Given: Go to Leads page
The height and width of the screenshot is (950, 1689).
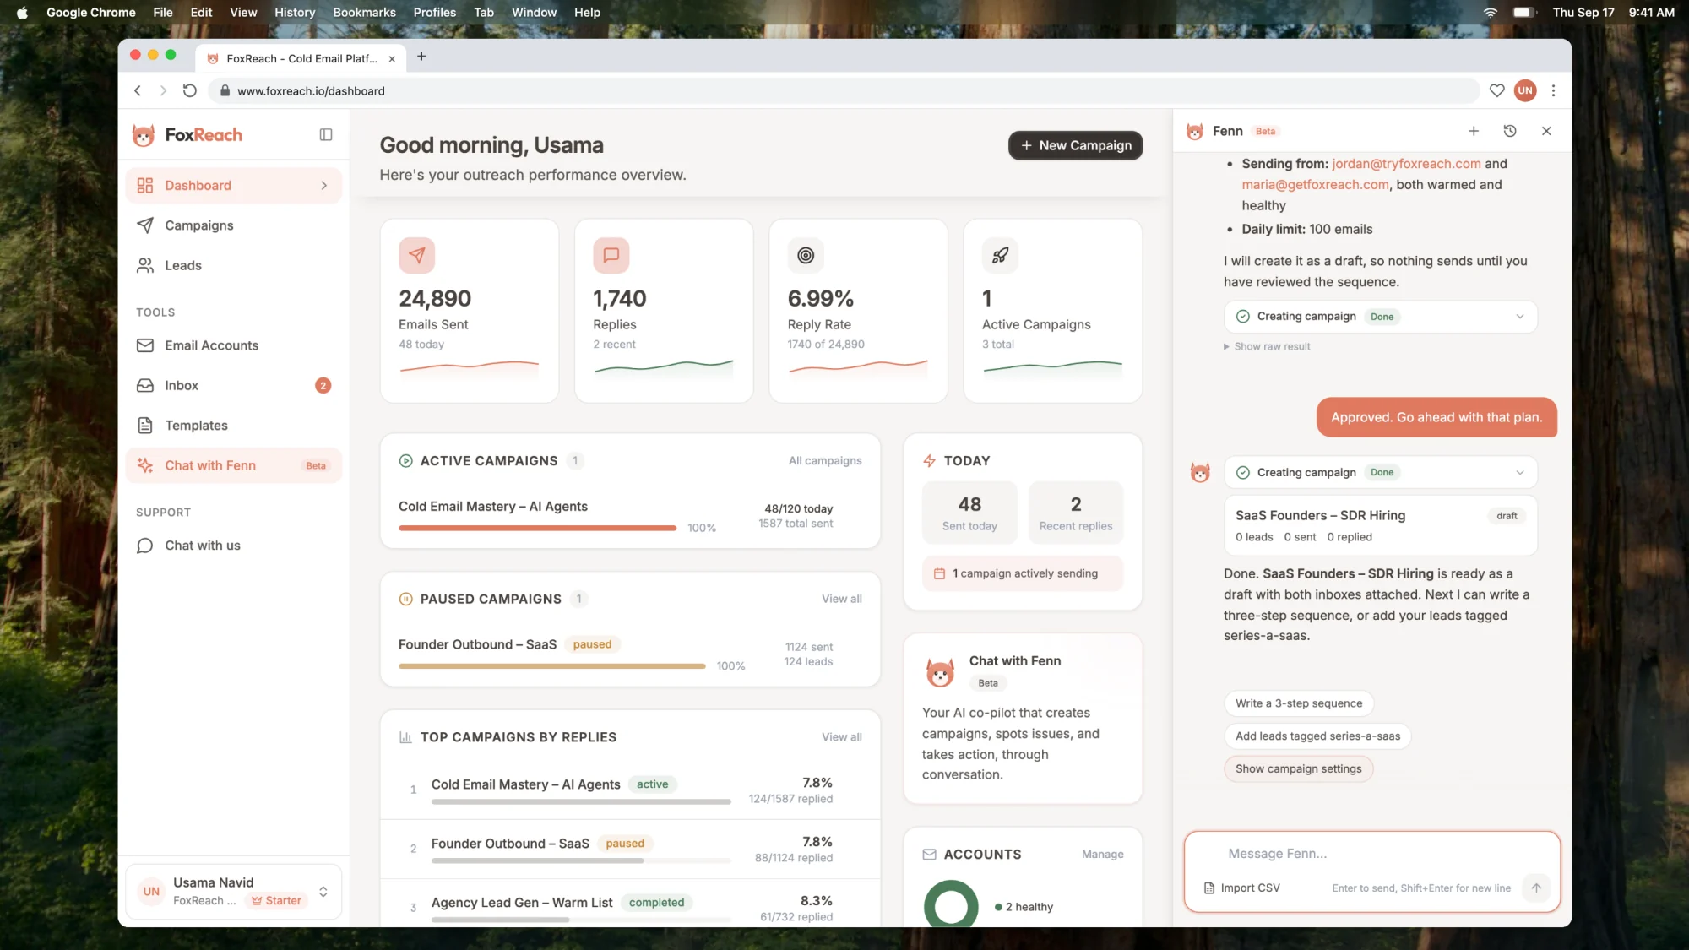Looking at the screenshot, I should pyautogui.click(x=233, y=265).
